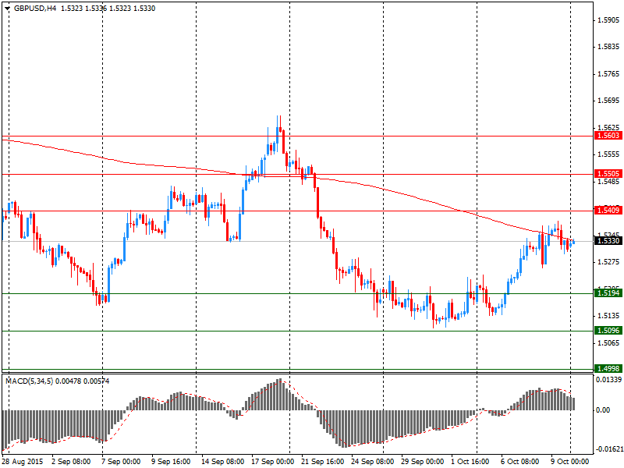Image resolution: width=624 pixels, height=468 pixels.
Task: Click the current price label 1.5330
Action: click(608, 241)
